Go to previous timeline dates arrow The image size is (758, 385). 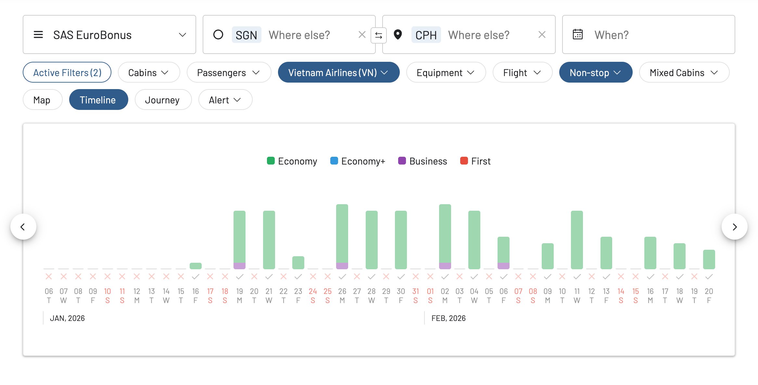pos(23,227)
